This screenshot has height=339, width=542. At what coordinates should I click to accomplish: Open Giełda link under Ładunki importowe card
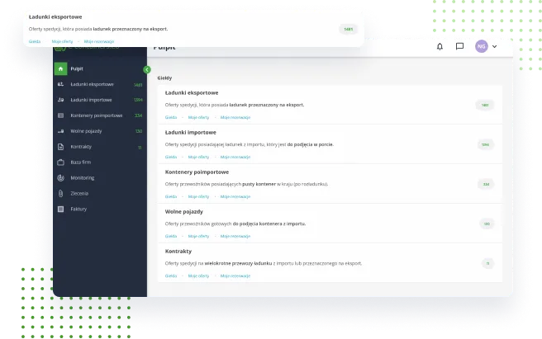click(x=171, y=157)
